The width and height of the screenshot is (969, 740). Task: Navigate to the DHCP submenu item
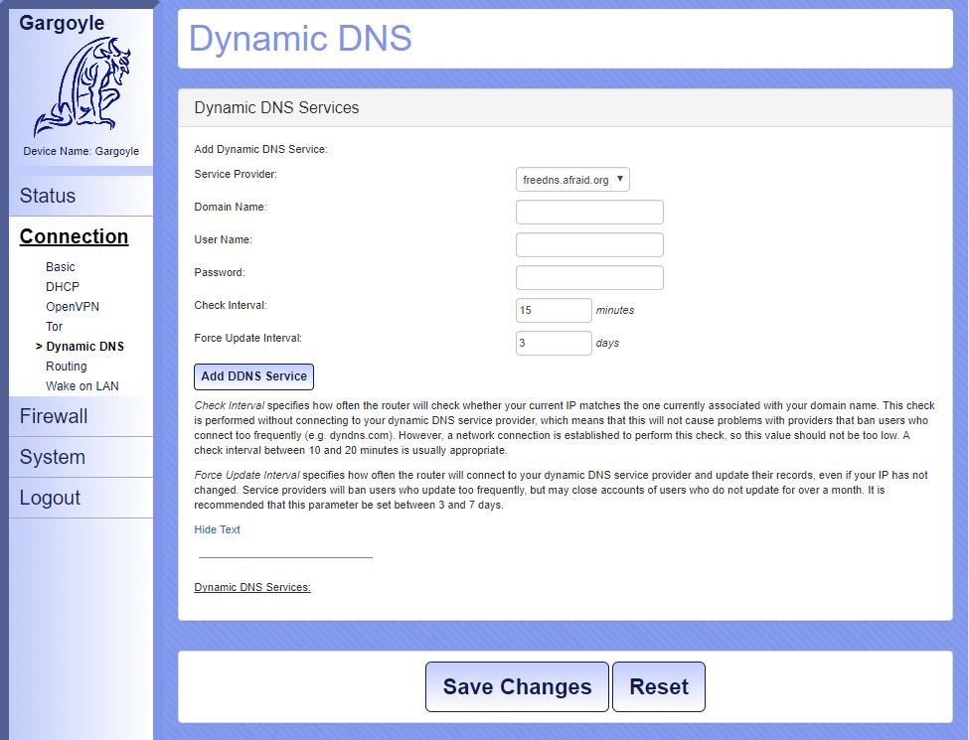[x=63, y=287]
